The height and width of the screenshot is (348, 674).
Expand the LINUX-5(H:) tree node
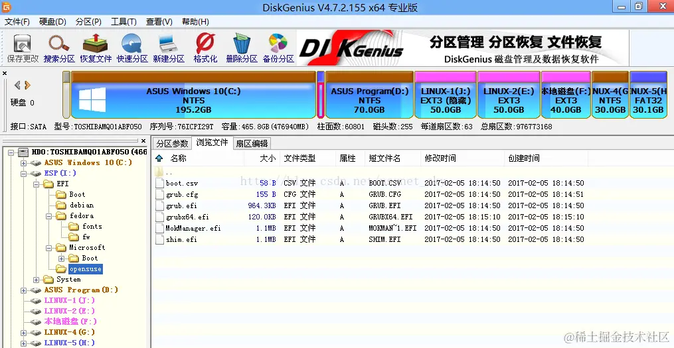click(x=24, y=343)
